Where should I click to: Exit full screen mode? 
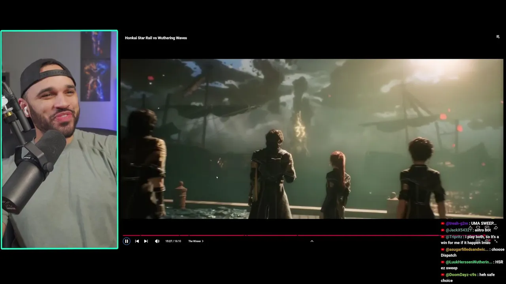[496, 241]
